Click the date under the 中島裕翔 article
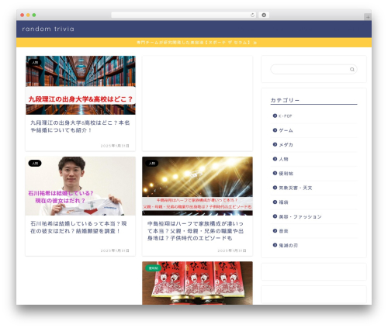388x328 pixels. 232,250
